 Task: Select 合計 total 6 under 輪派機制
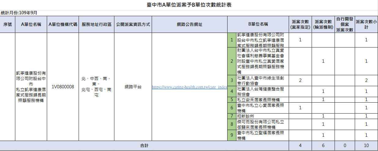[323, 146]
